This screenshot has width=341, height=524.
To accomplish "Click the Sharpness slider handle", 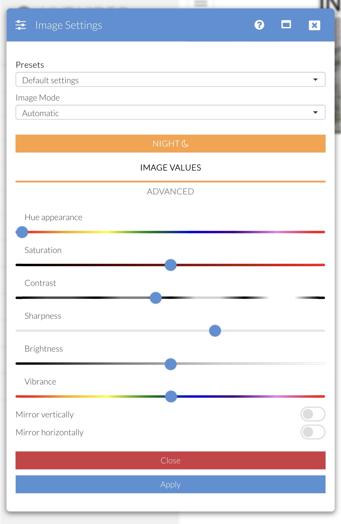I will click(x=215, y=331).
